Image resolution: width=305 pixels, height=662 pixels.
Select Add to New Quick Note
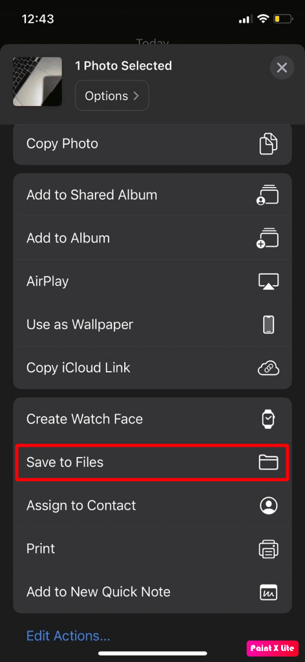[152, 592]
